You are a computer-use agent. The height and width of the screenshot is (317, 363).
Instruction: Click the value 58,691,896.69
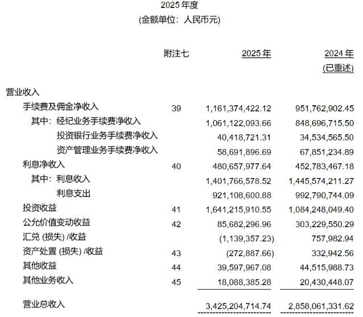(244, 152)
